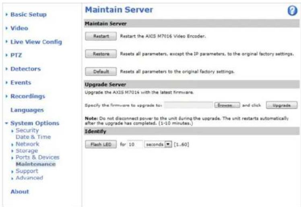The image size is (301, 207).
Task: Open the seconds unit dropdown
Action: [x=158, y=144]
